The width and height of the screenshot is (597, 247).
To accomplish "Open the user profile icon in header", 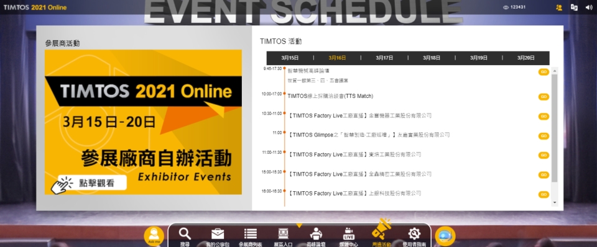I will pos(559,7).
